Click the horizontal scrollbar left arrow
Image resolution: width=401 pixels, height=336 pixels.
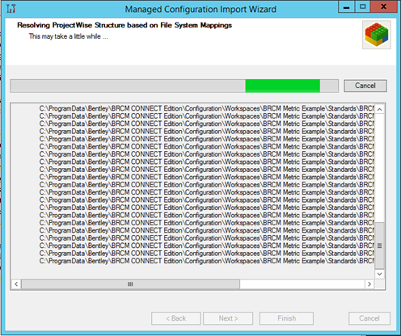[16, 284]
